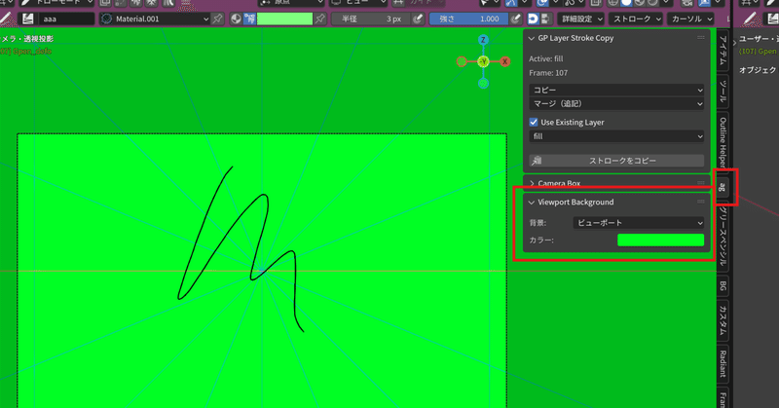Switch to the ツール sidebar tab
Viewport: 779px width, 408px height.
click(x=723, y=92)
